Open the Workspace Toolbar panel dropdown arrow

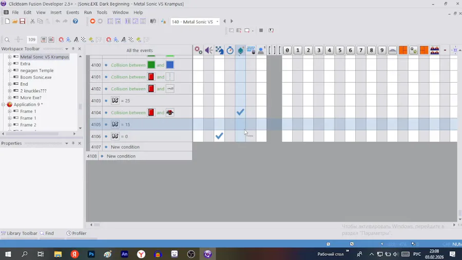click(67, 49)
